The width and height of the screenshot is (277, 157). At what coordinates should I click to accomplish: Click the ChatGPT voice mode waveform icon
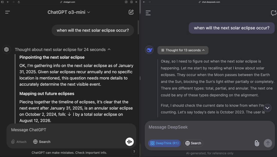coord(130,142)
